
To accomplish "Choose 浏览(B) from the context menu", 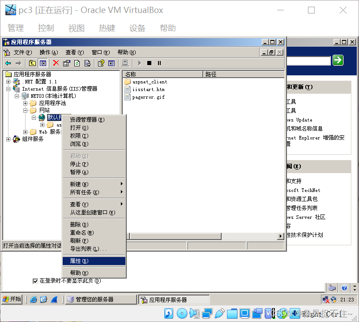I will (x=94, y=144).
